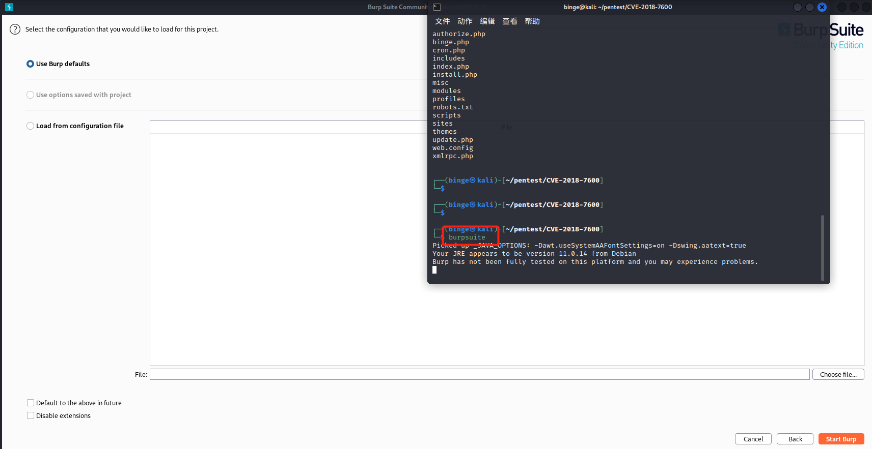This screenshot has height=449, width=872.
Task: Click authorize.php in terminal output
Action: pos(459,34)
